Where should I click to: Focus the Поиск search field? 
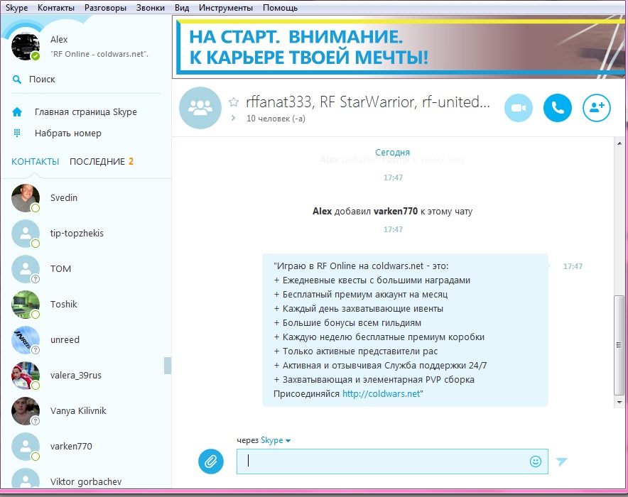(86, 80)
